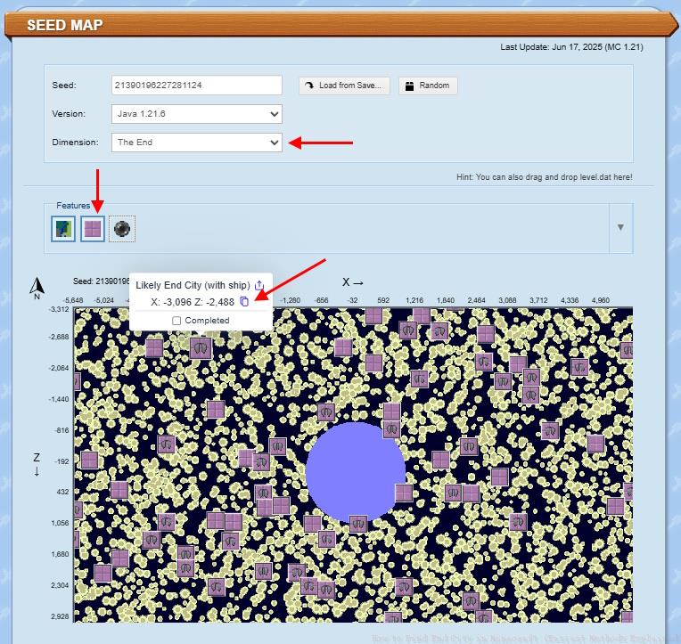Toggle the End Gateway feature icon
This screenshot has width=681, height=644.
122,229
